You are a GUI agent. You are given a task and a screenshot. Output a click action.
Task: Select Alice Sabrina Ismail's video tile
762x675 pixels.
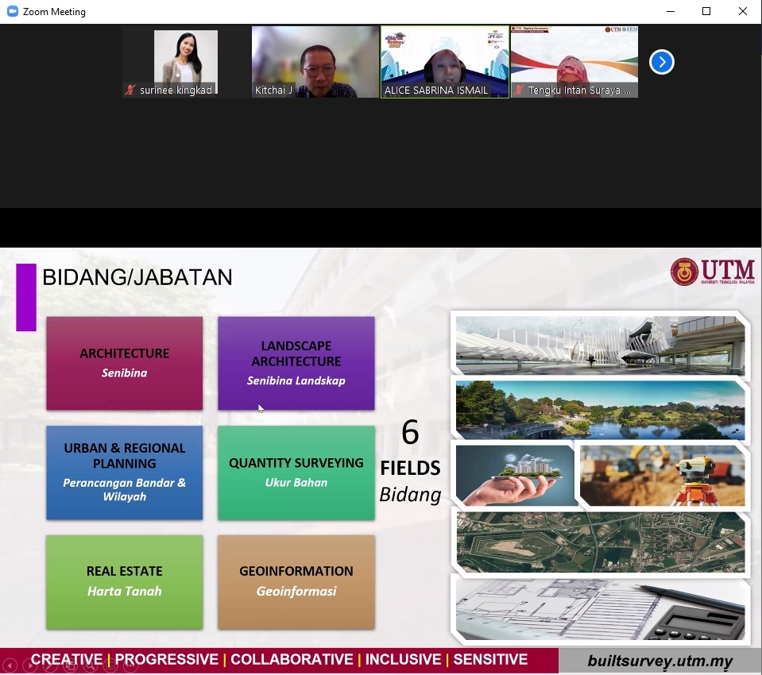click(x=444, y=62)
